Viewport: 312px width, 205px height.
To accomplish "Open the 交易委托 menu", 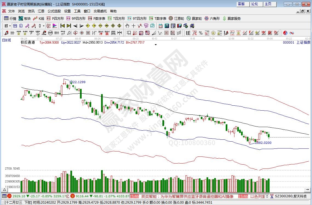I will click(100, 11).
